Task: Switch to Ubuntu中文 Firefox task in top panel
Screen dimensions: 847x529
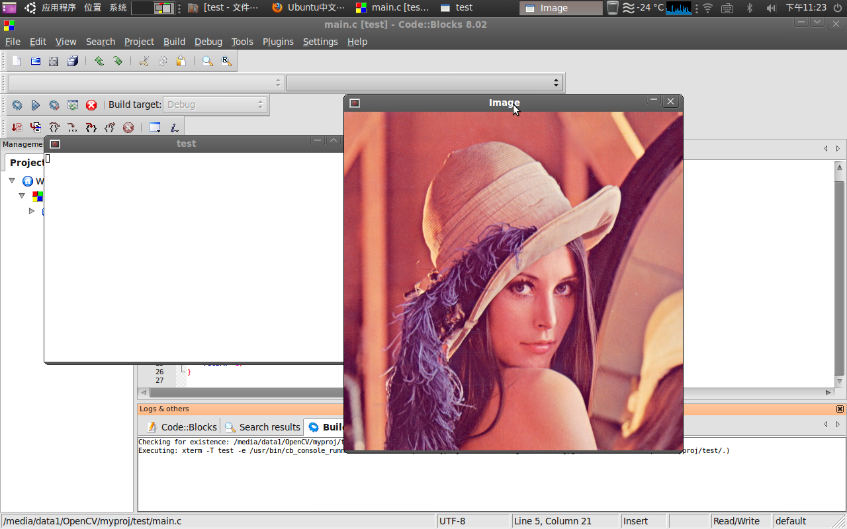Action: coord(308,8)
